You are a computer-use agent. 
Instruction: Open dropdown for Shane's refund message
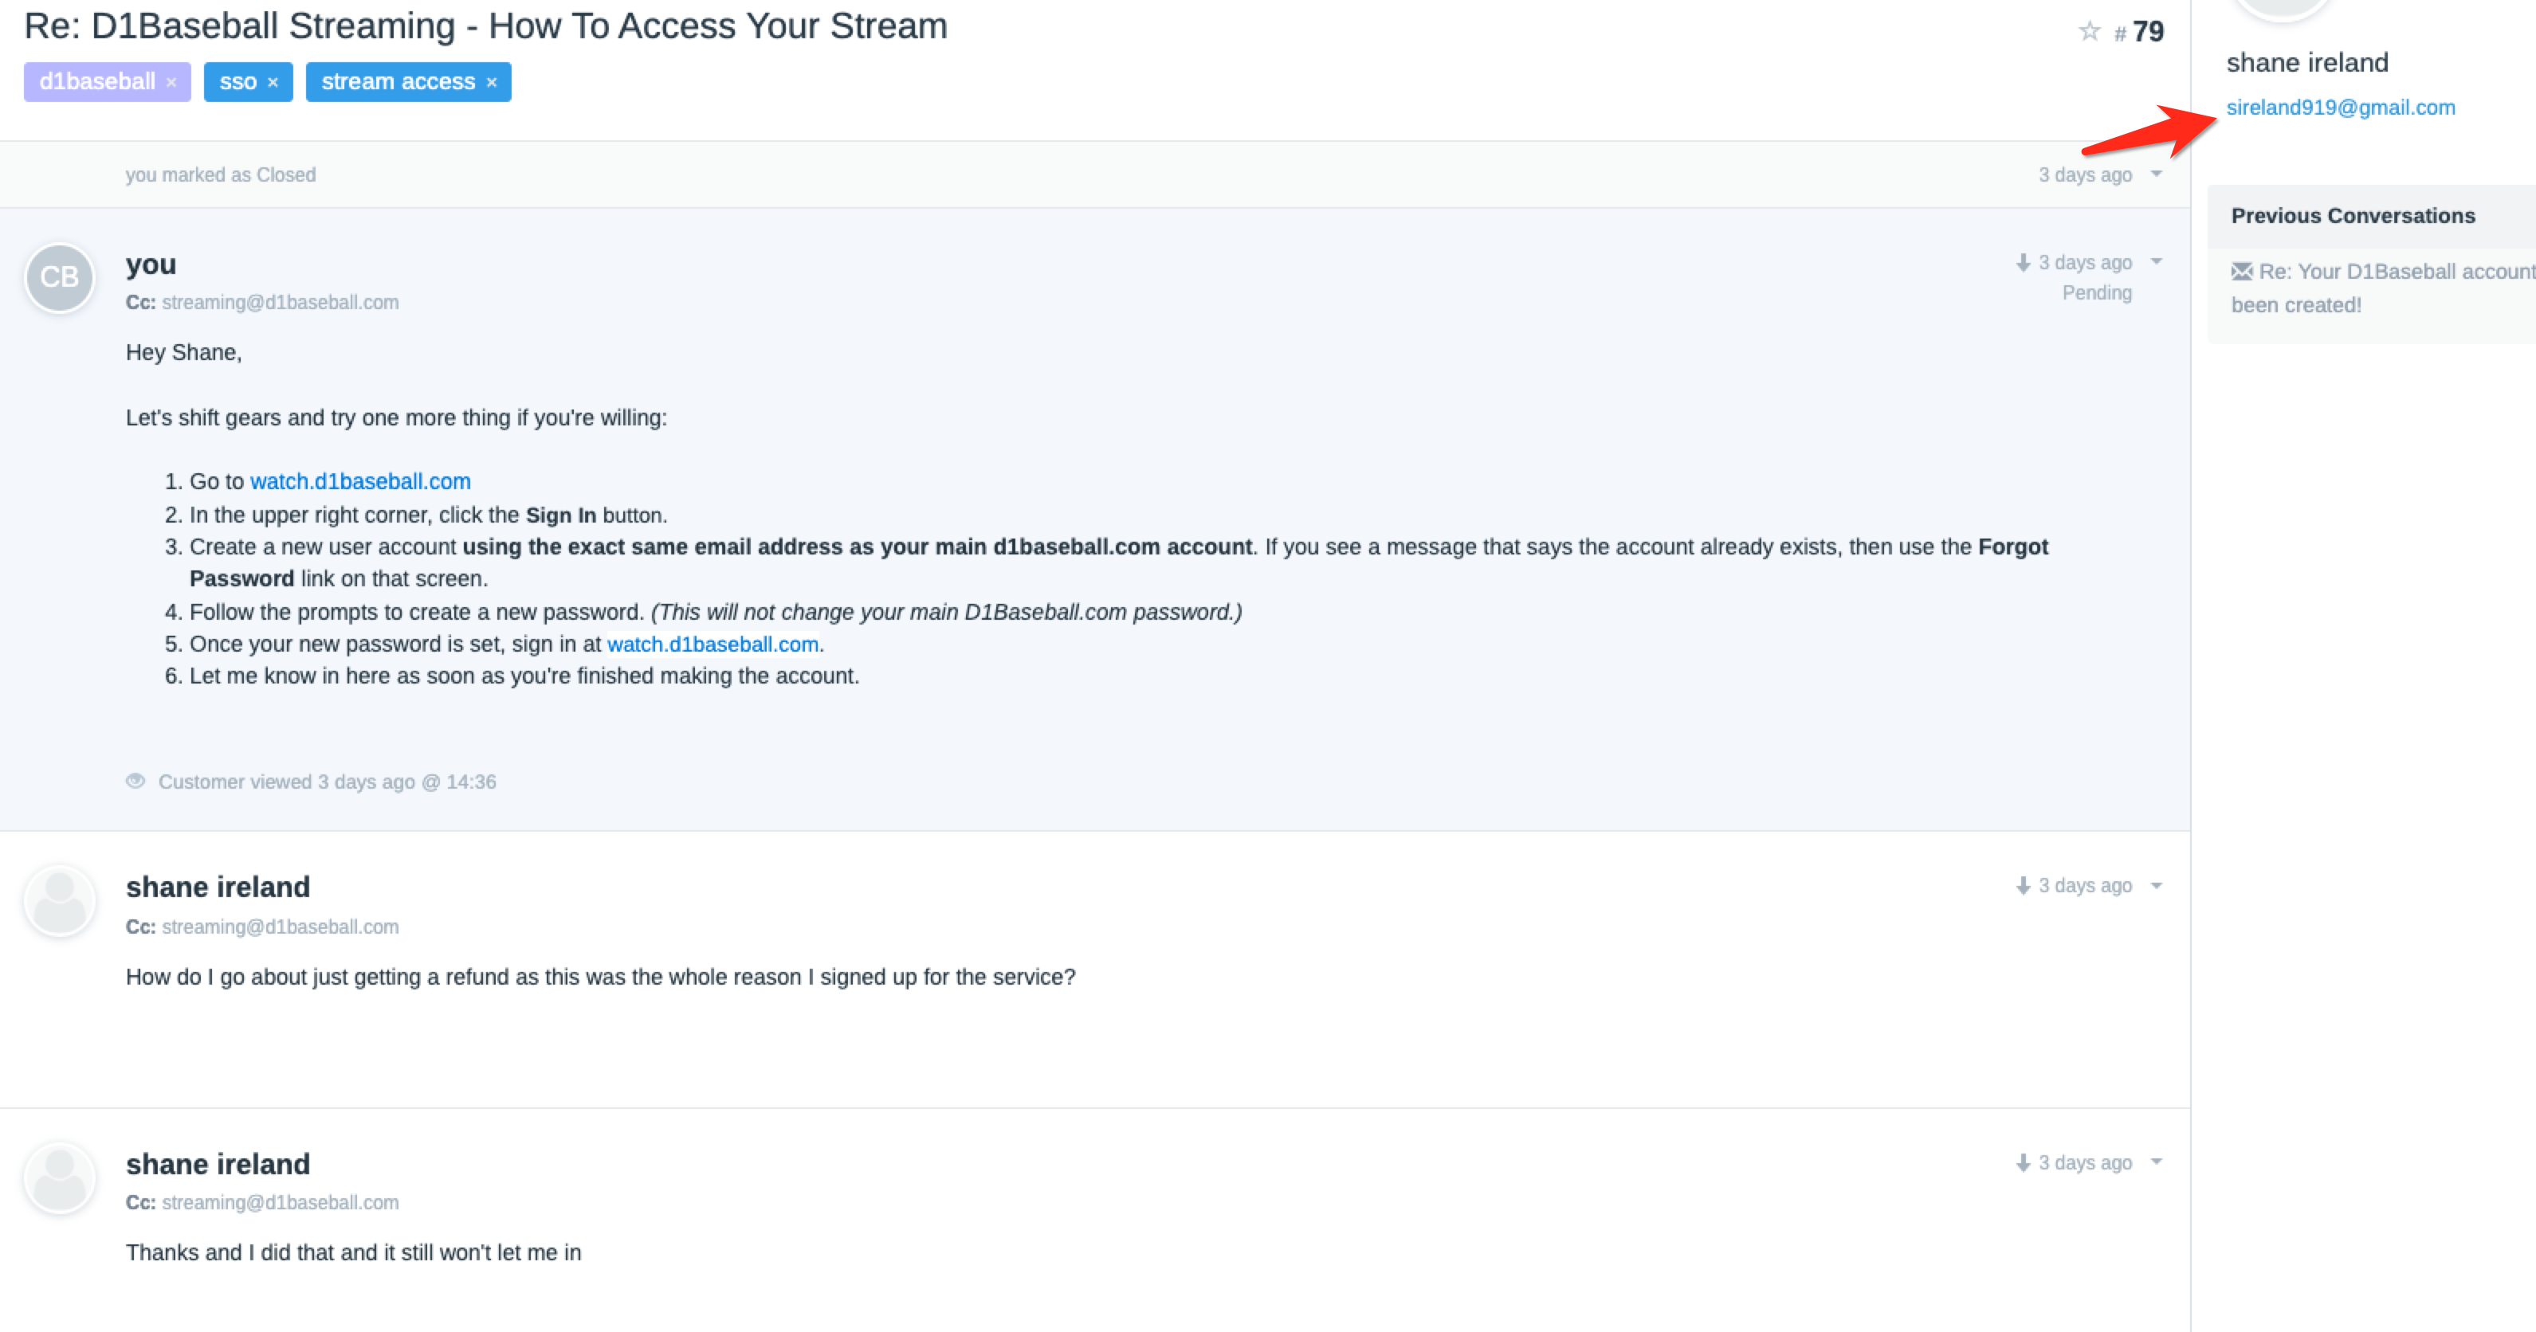tap(2156, 885)
